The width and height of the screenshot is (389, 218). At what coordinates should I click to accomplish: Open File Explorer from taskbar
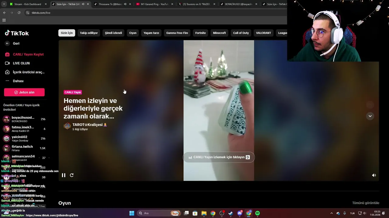pyautogui.click(x=204, y=213)
